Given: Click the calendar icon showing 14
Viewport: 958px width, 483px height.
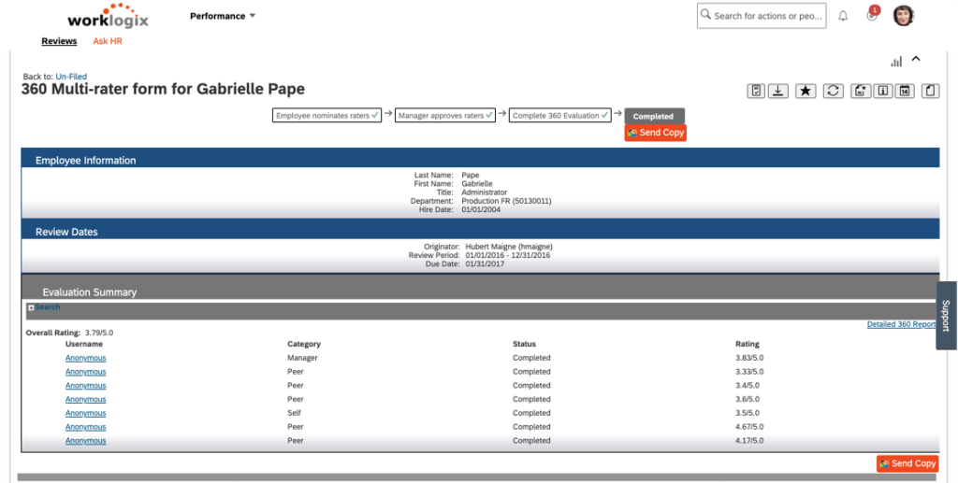Looking at the screenshot, I should coord(905,91).
